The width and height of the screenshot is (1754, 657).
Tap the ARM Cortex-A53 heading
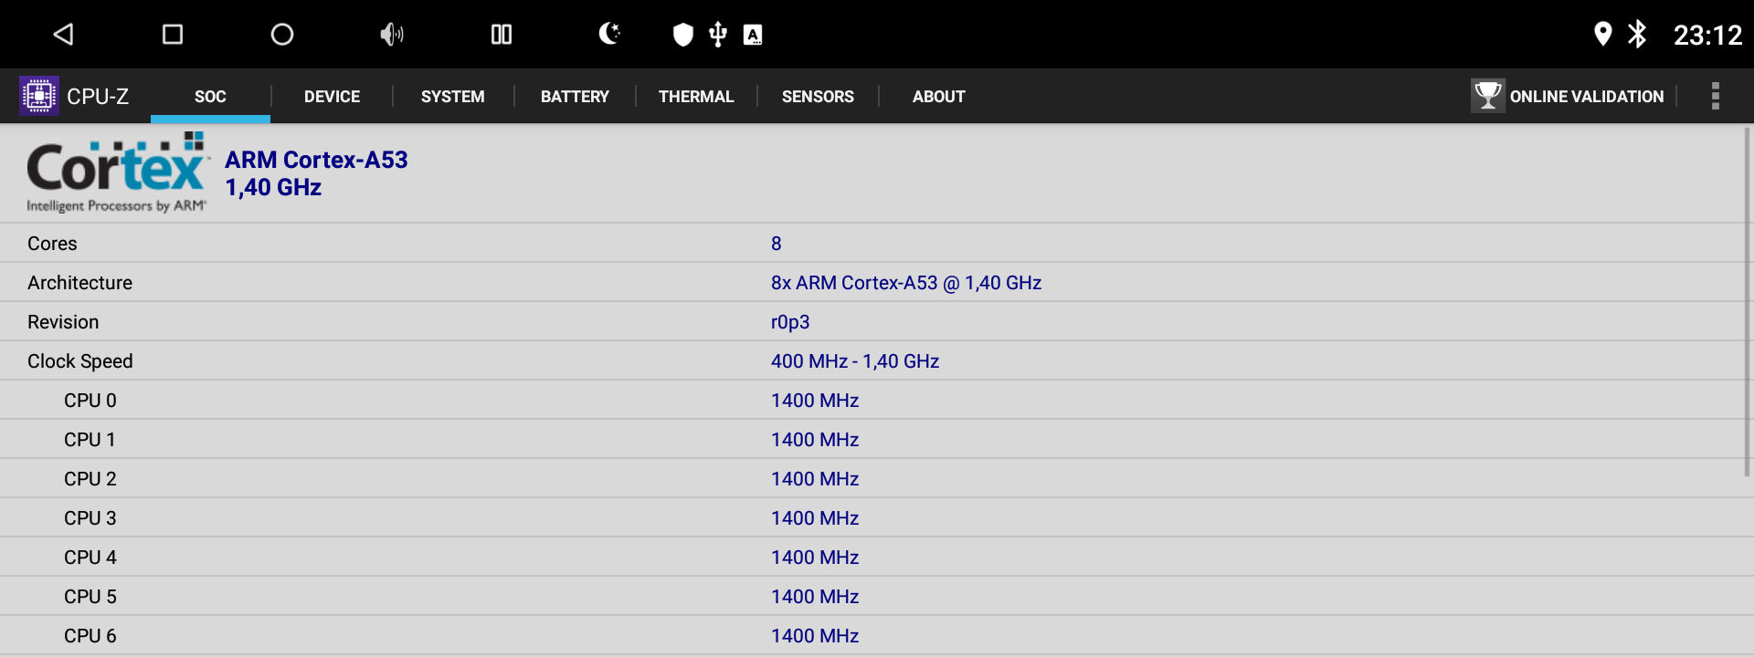[x=316, y=160]
